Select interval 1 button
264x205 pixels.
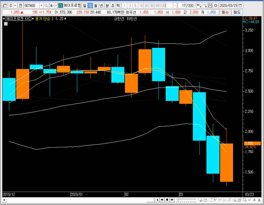pyautogui.click(x=124, y=6)
